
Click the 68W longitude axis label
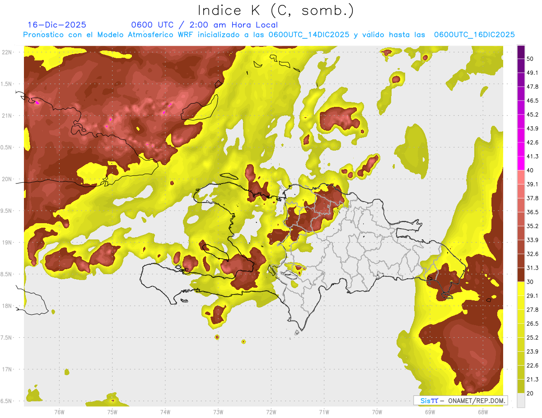(x=482, y=412)
